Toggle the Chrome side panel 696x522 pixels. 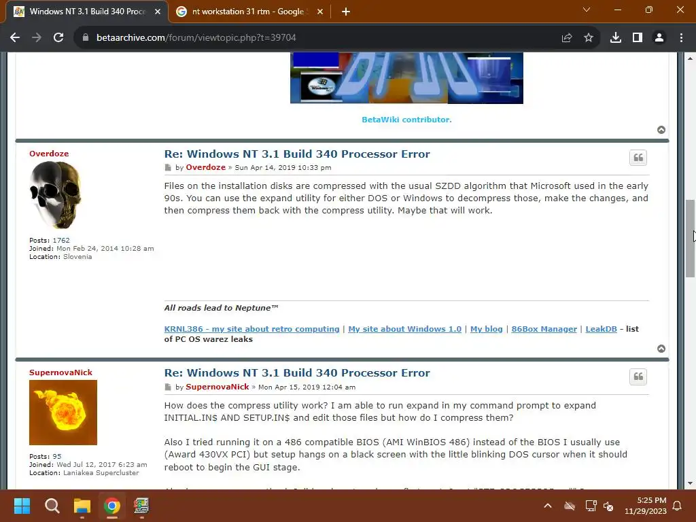[x=638, y=38]
